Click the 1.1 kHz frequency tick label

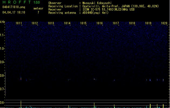click(2, 35)
